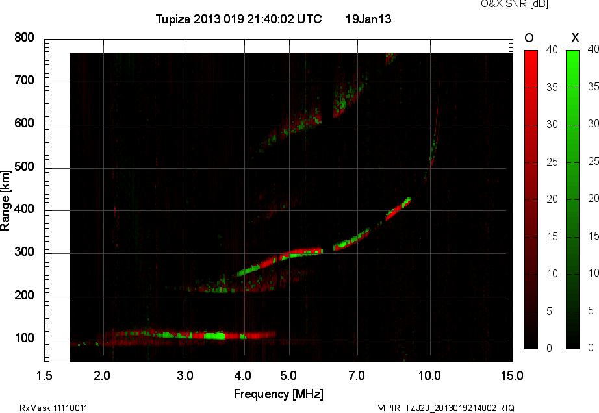Click the bright green E-layer echo near 3.5 MHz
Image resolution: width=599 pixels, height=413 pixels.
click(x=214, y=336)
